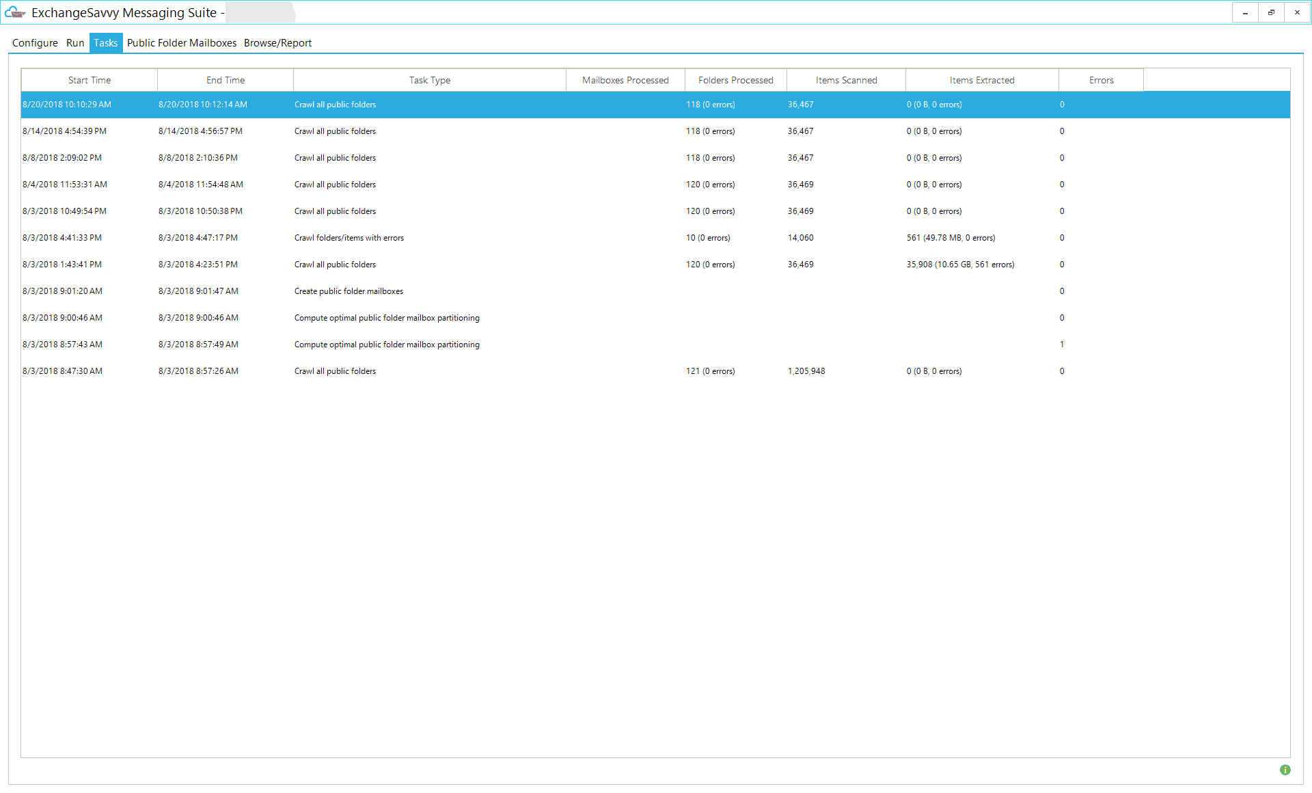Sort by End Time column header

(x=225, y=80)
